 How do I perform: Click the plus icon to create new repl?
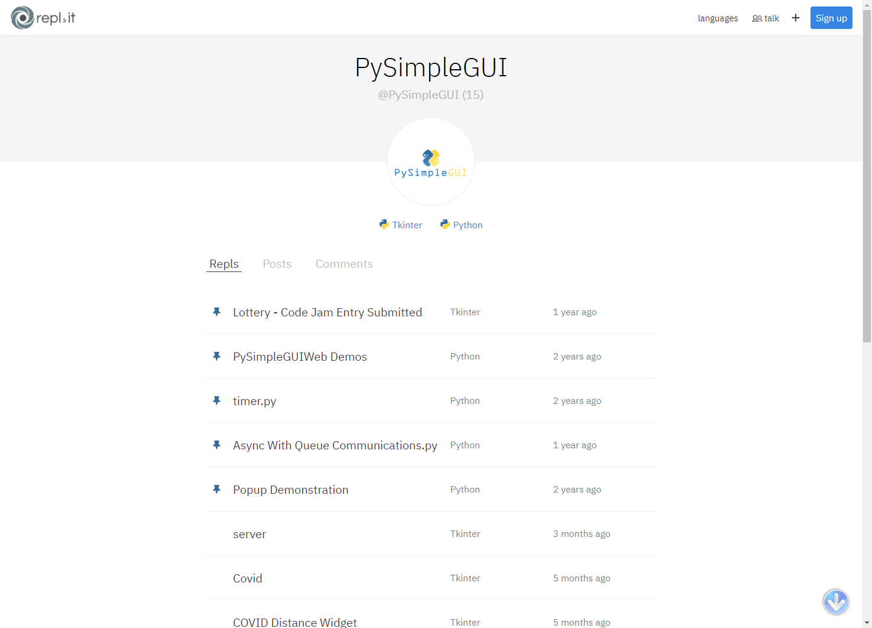(795, 18)
